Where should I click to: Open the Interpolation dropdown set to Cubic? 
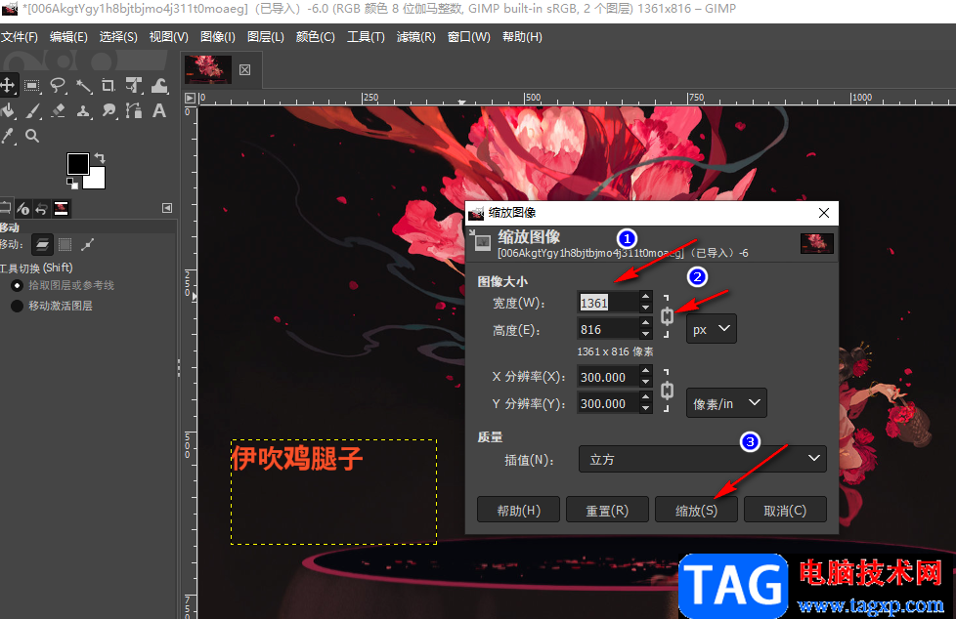pyautogui.click(x=703, y=460)
